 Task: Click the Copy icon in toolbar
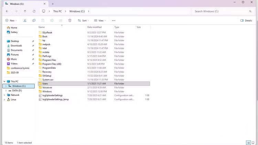pyautogui.click(x=34, y=21)
